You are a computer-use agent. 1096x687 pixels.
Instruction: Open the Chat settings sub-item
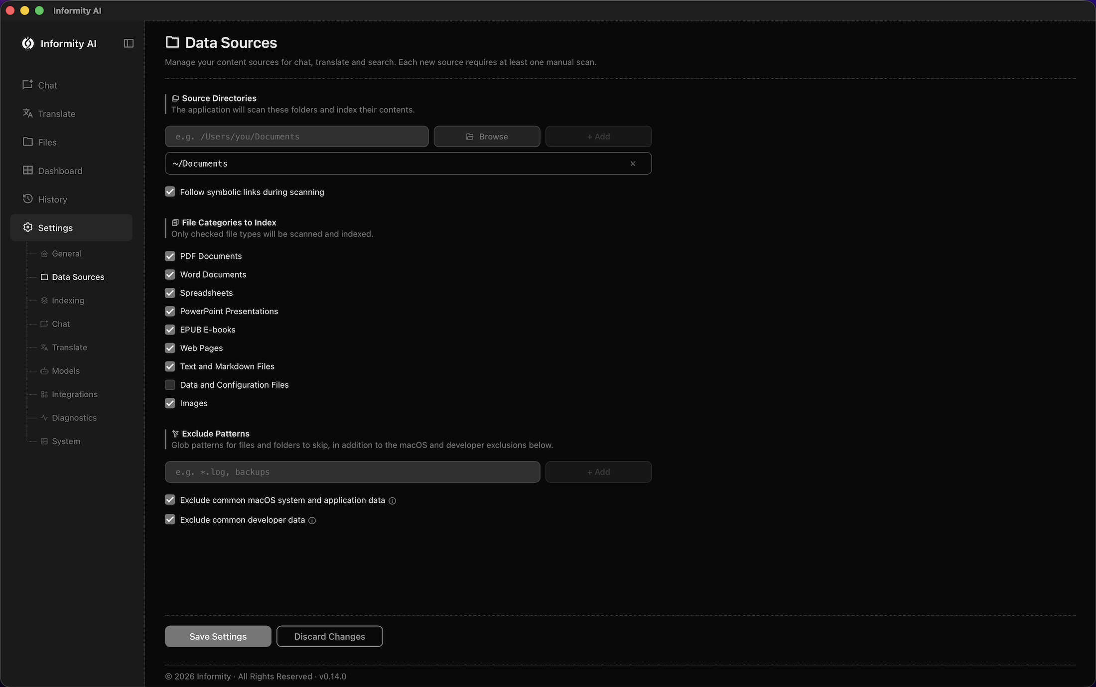pyautogui.click(x=55, y=324)
